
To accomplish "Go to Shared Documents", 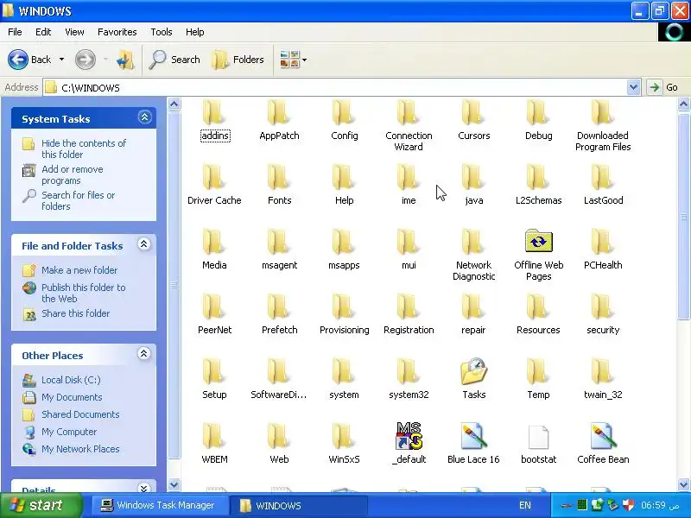I will click(x=80, y=414).
